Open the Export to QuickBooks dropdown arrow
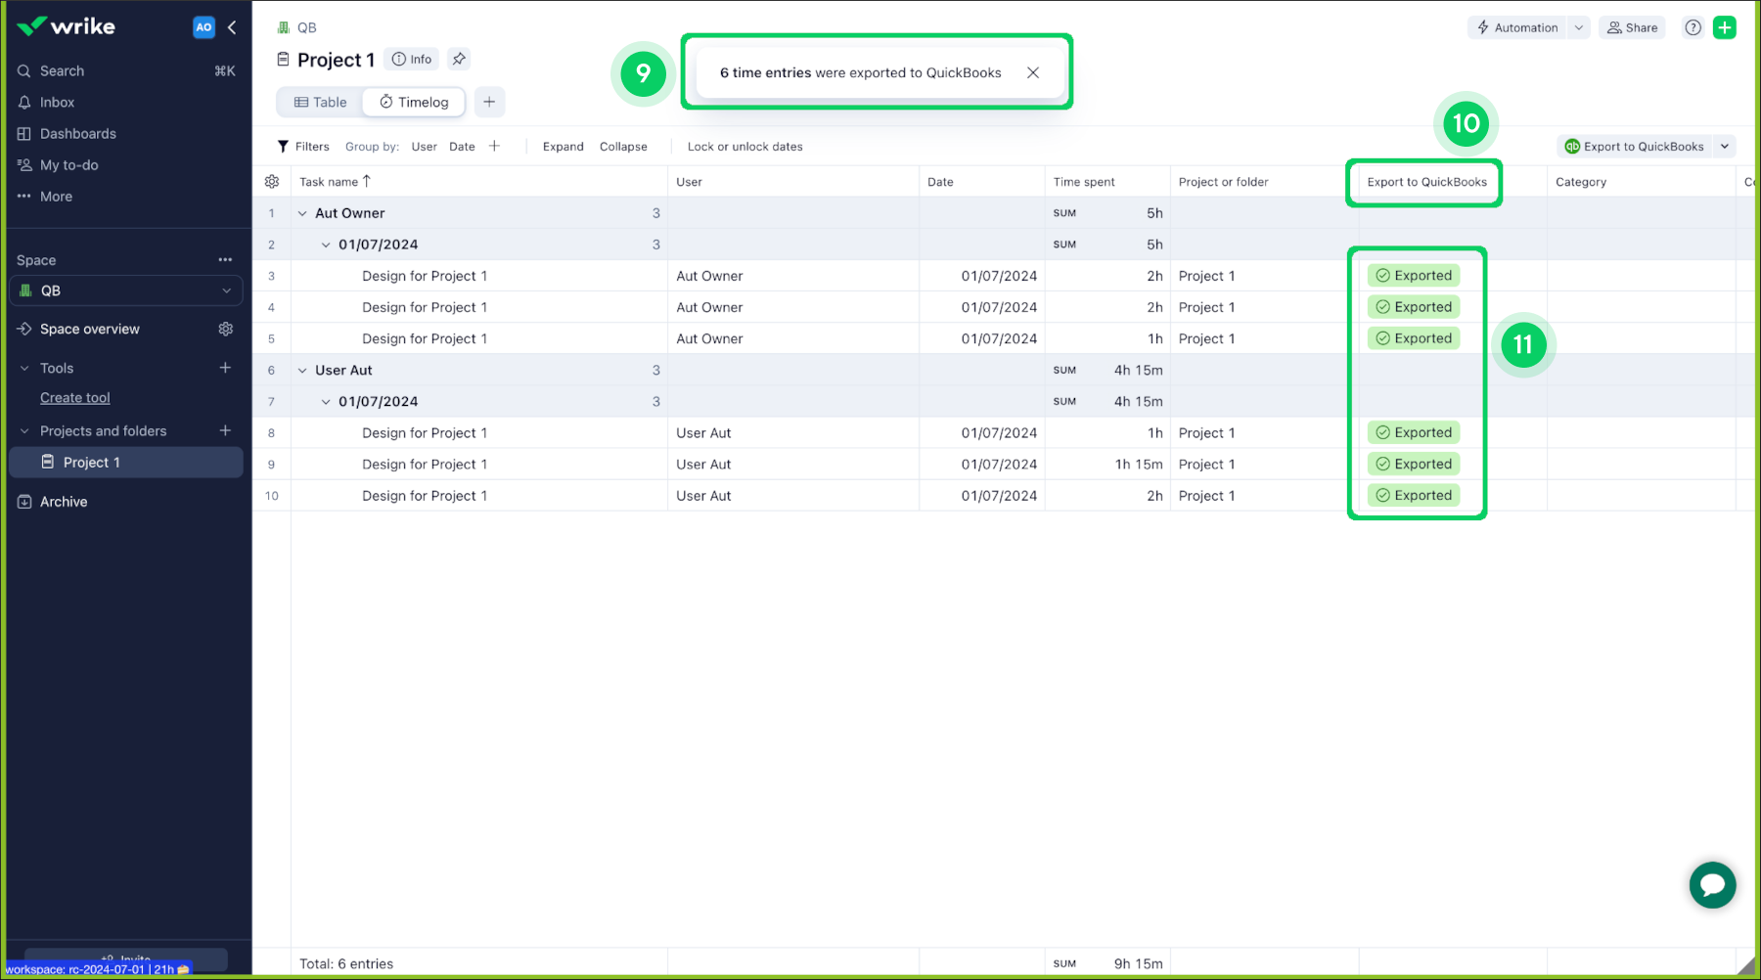The width and height of the screenshot is (1761, 980). (x=1727, y=146)
